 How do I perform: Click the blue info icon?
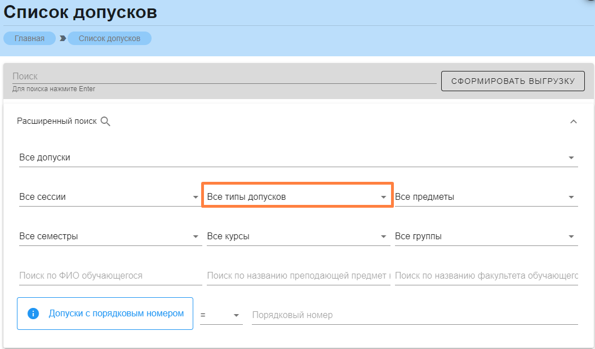(x=33, y=314)
